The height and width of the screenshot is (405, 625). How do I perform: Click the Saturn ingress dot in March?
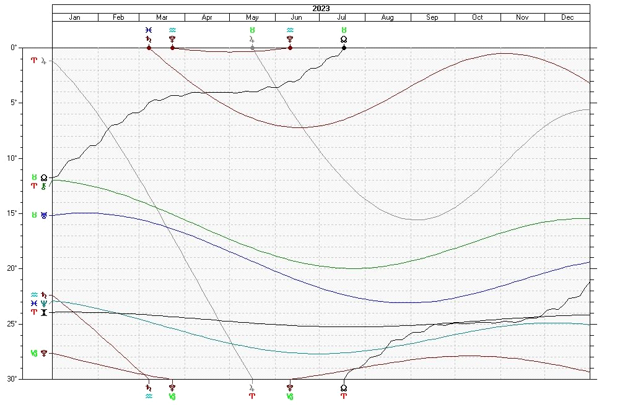point(149,48)
